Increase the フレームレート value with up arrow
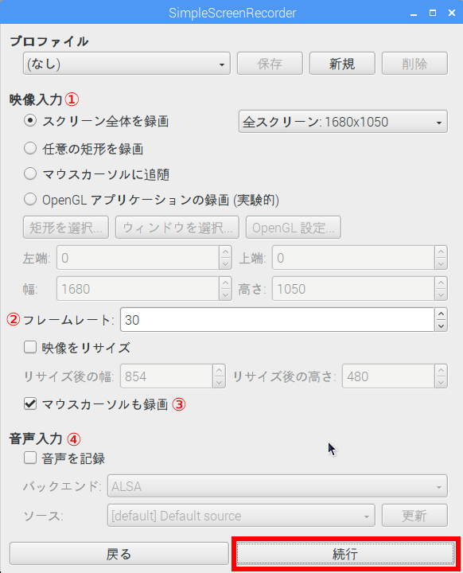Screen dimensions: 463x573 pos(441,314)
